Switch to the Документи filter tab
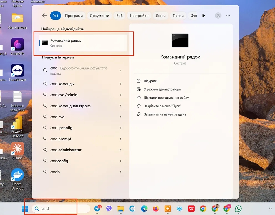The image size is (275, 215). pyautogui.click(x=99, y=16)
